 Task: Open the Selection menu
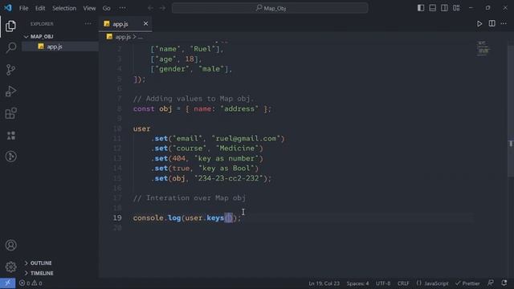coord(64,8)
